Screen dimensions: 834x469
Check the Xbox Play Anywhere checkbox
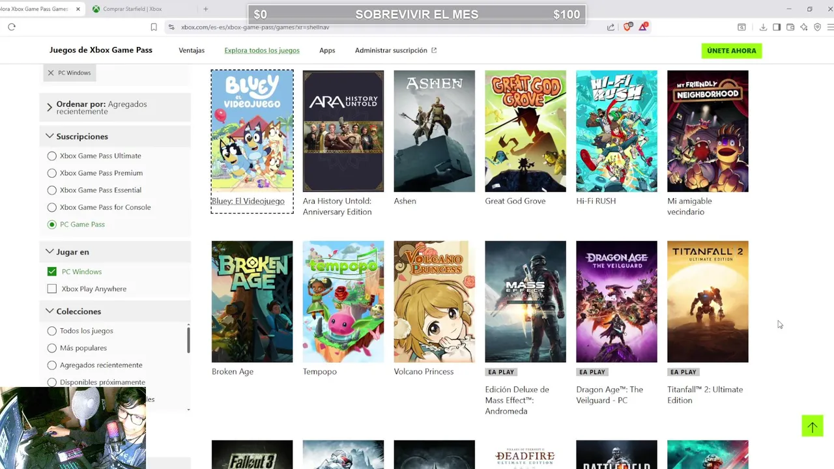[52, 289]
